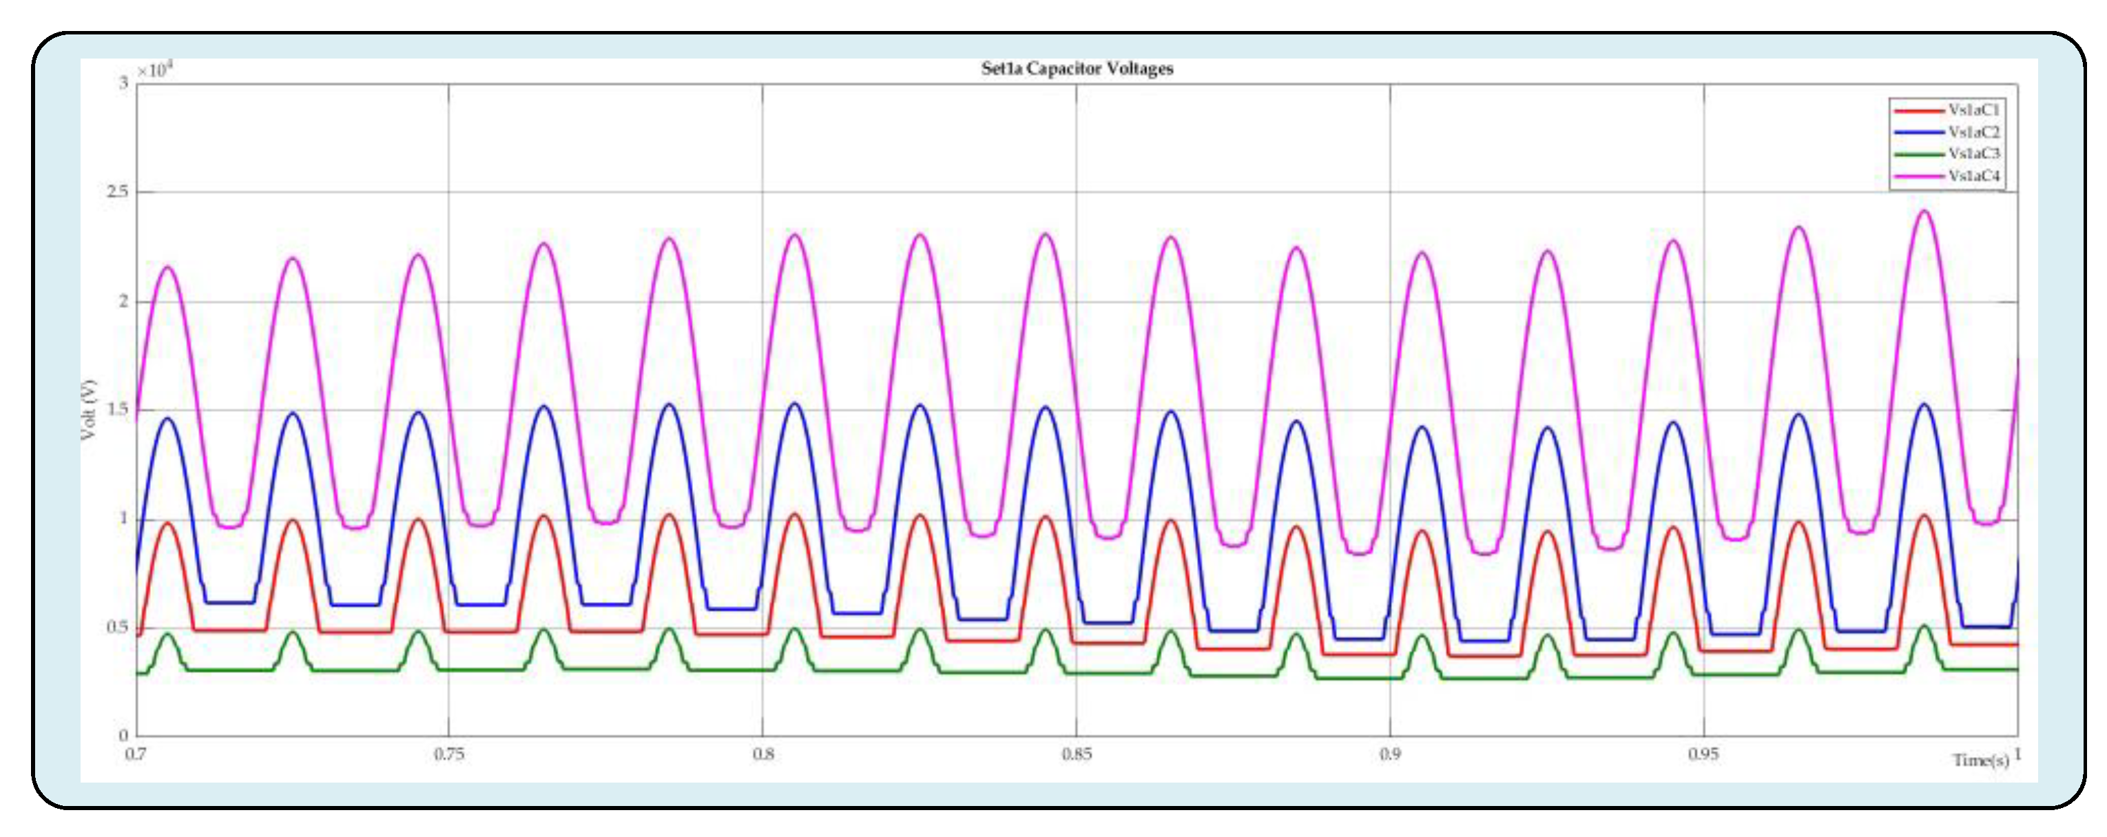Click the 'Set1a Capacitor Voltages' plot title
Viewport: 2107px width, 837px height.
tap(1077, 69)
